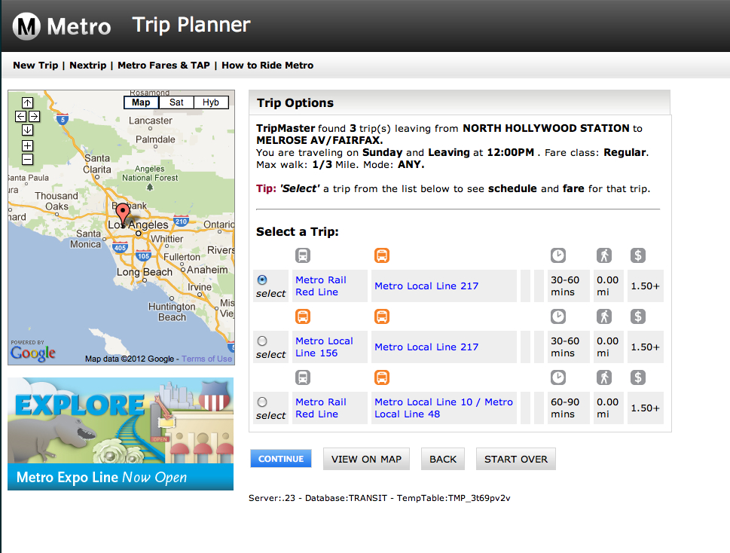Zoom in on the map with plus button
The height and width of the screenshot is (553, 730).
pos(27,145)
